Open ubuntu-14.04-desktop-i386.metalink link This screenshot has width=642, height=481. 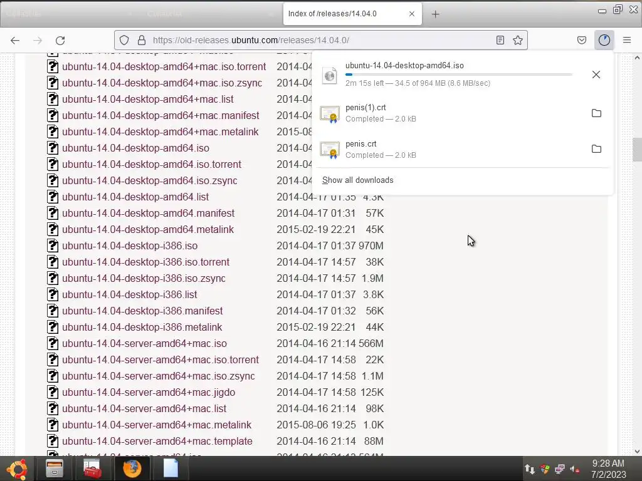coord(142,327)
